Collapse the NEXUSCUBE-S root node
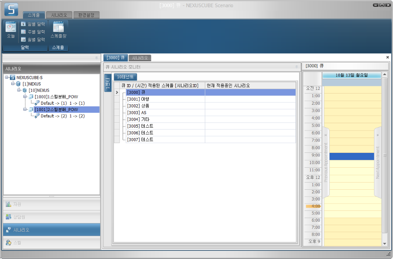Viewport: 393px width, 259px height. pos(7,77)
